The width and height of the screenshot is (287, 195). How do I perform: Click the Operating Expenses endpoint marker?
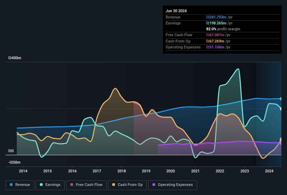[x=281, y=143]
